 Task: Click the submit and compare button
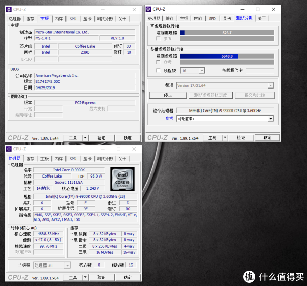point(255,95)
